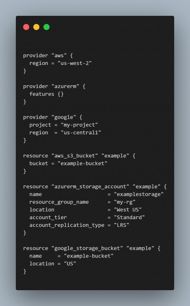Click the "LRS" replication type value
The image size is (190, 306).
tap(121, 225)
